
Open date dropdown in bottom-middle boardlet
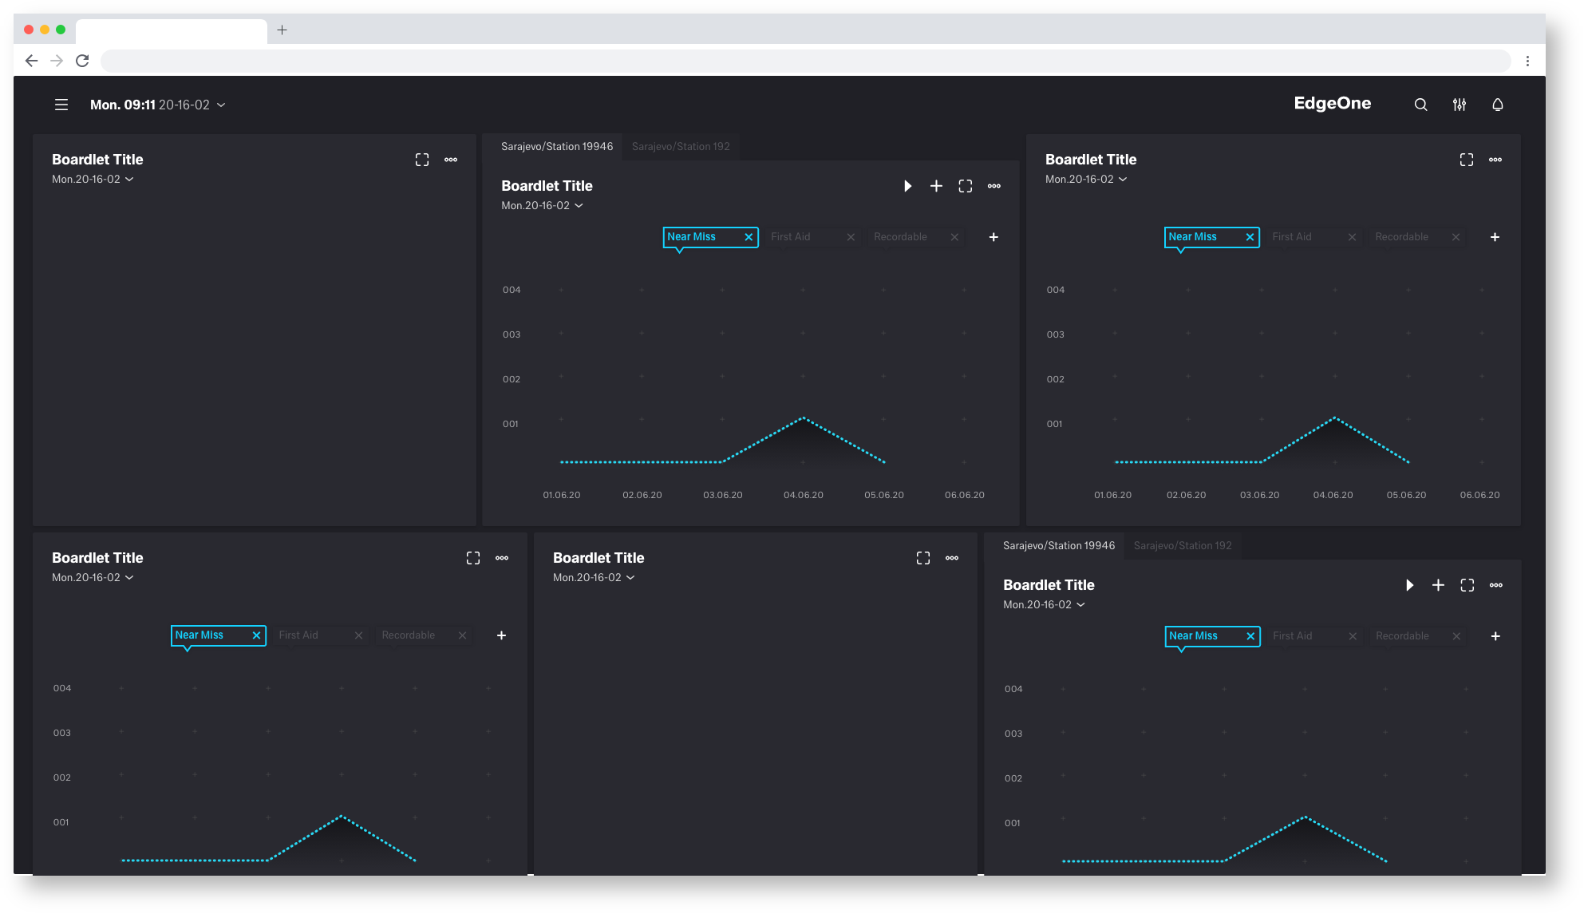(x=594, y=578)
